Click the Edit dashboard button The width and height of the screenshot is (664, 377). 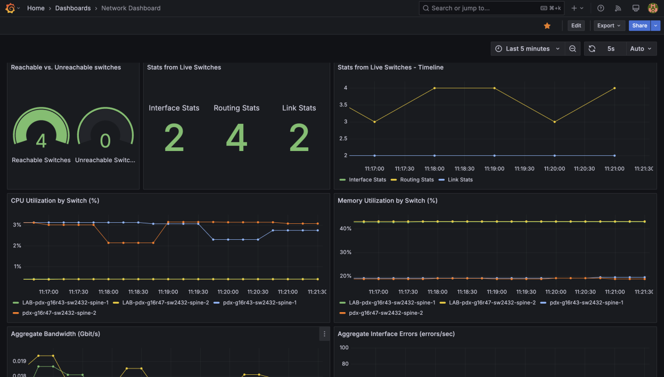point(576,26)
